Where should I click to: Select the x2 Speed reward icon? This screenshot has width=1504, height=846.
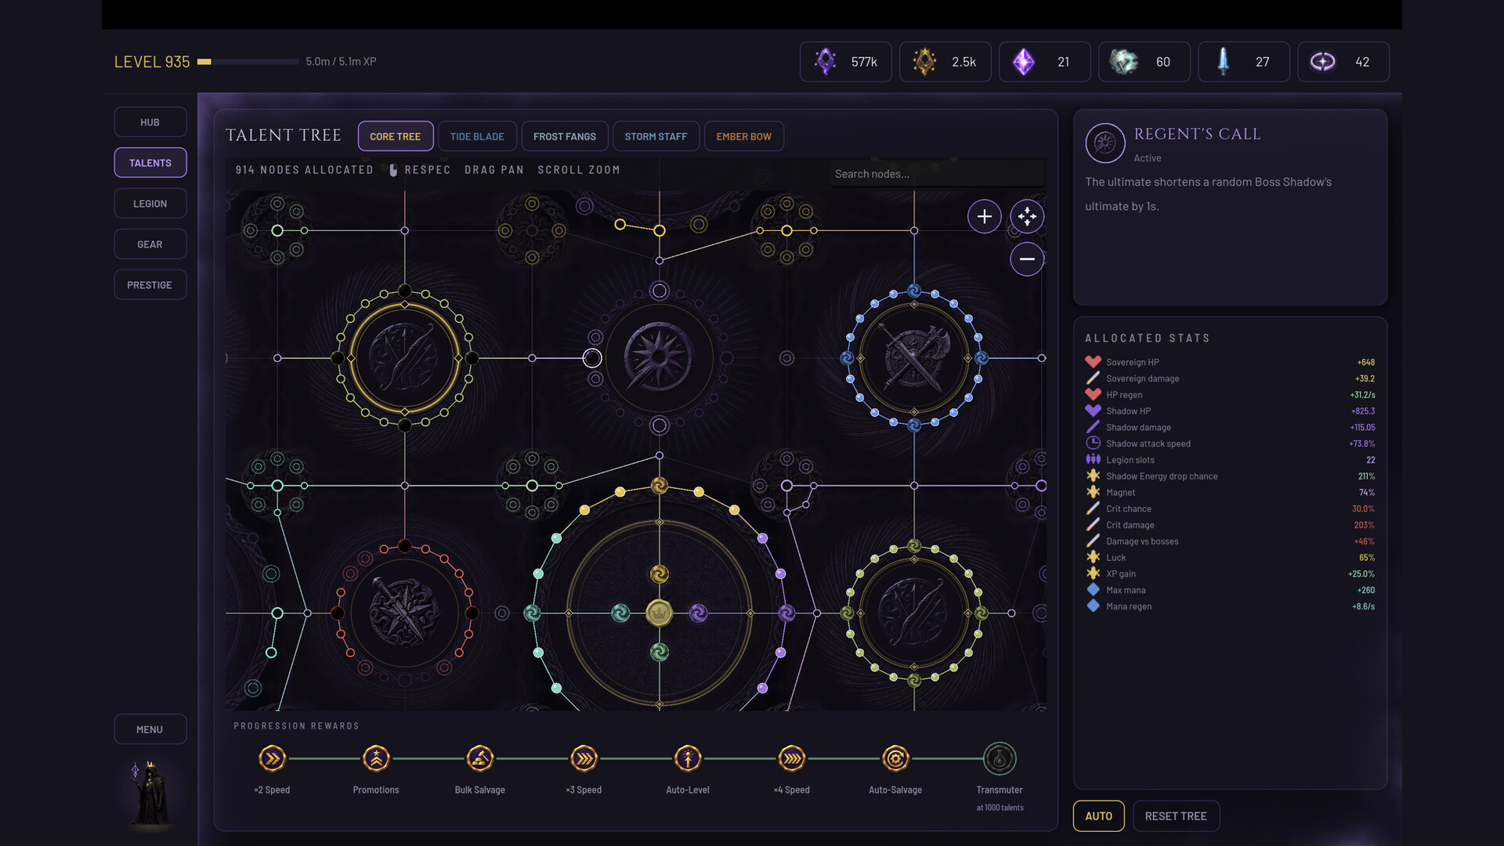click(x=272, y=758)
